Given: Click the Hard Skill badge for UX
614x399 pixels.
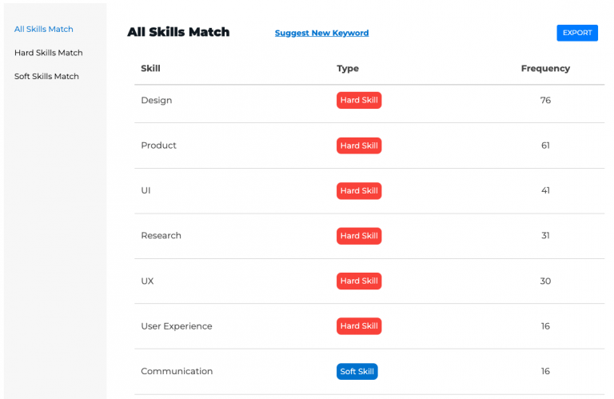Looking at the screenshot, I should 359,281.
